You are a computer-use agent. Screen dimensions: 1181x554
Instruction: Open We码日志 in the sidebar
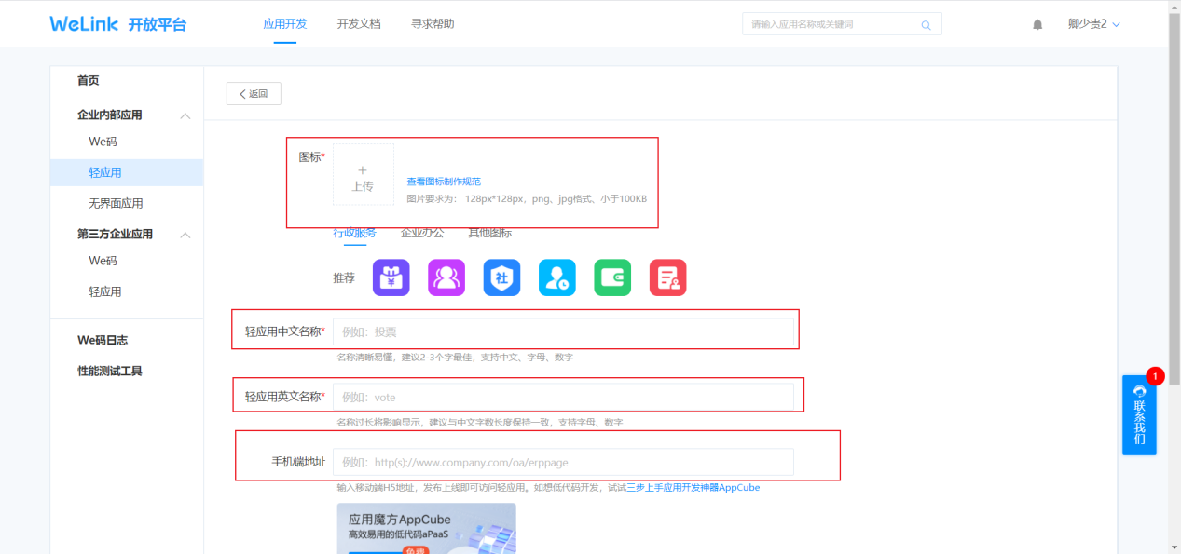tap(103, 341)
